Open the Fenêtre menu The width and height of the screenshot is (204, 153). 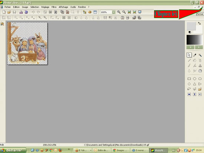pos(82,7)
